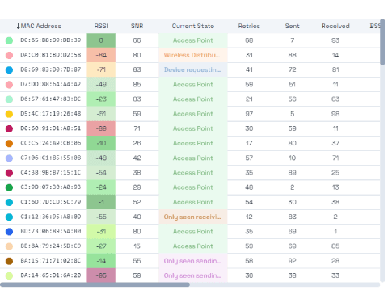Select MAC address BA:14:65:D1:6A:20
The height and width of the screenshot is (307, 388).
pos(51,275)
